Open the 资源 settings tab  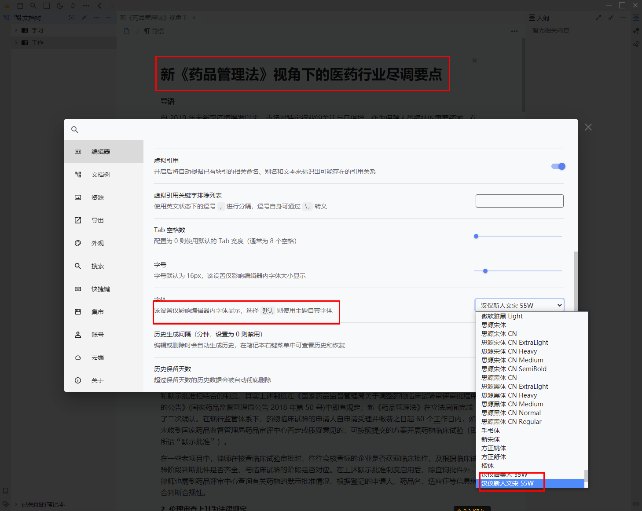pyautogui.click(x=104, y=197)
